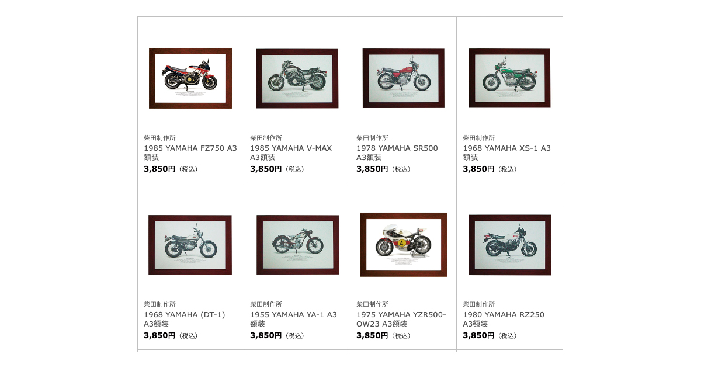Click 柴田制作所 brand above the FZ750 title
This screenshot has height=368, width=701.
click(159, 138)
